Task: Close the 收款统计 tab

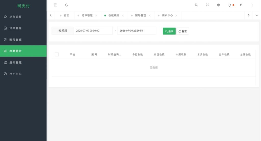Action: [123, 16]
